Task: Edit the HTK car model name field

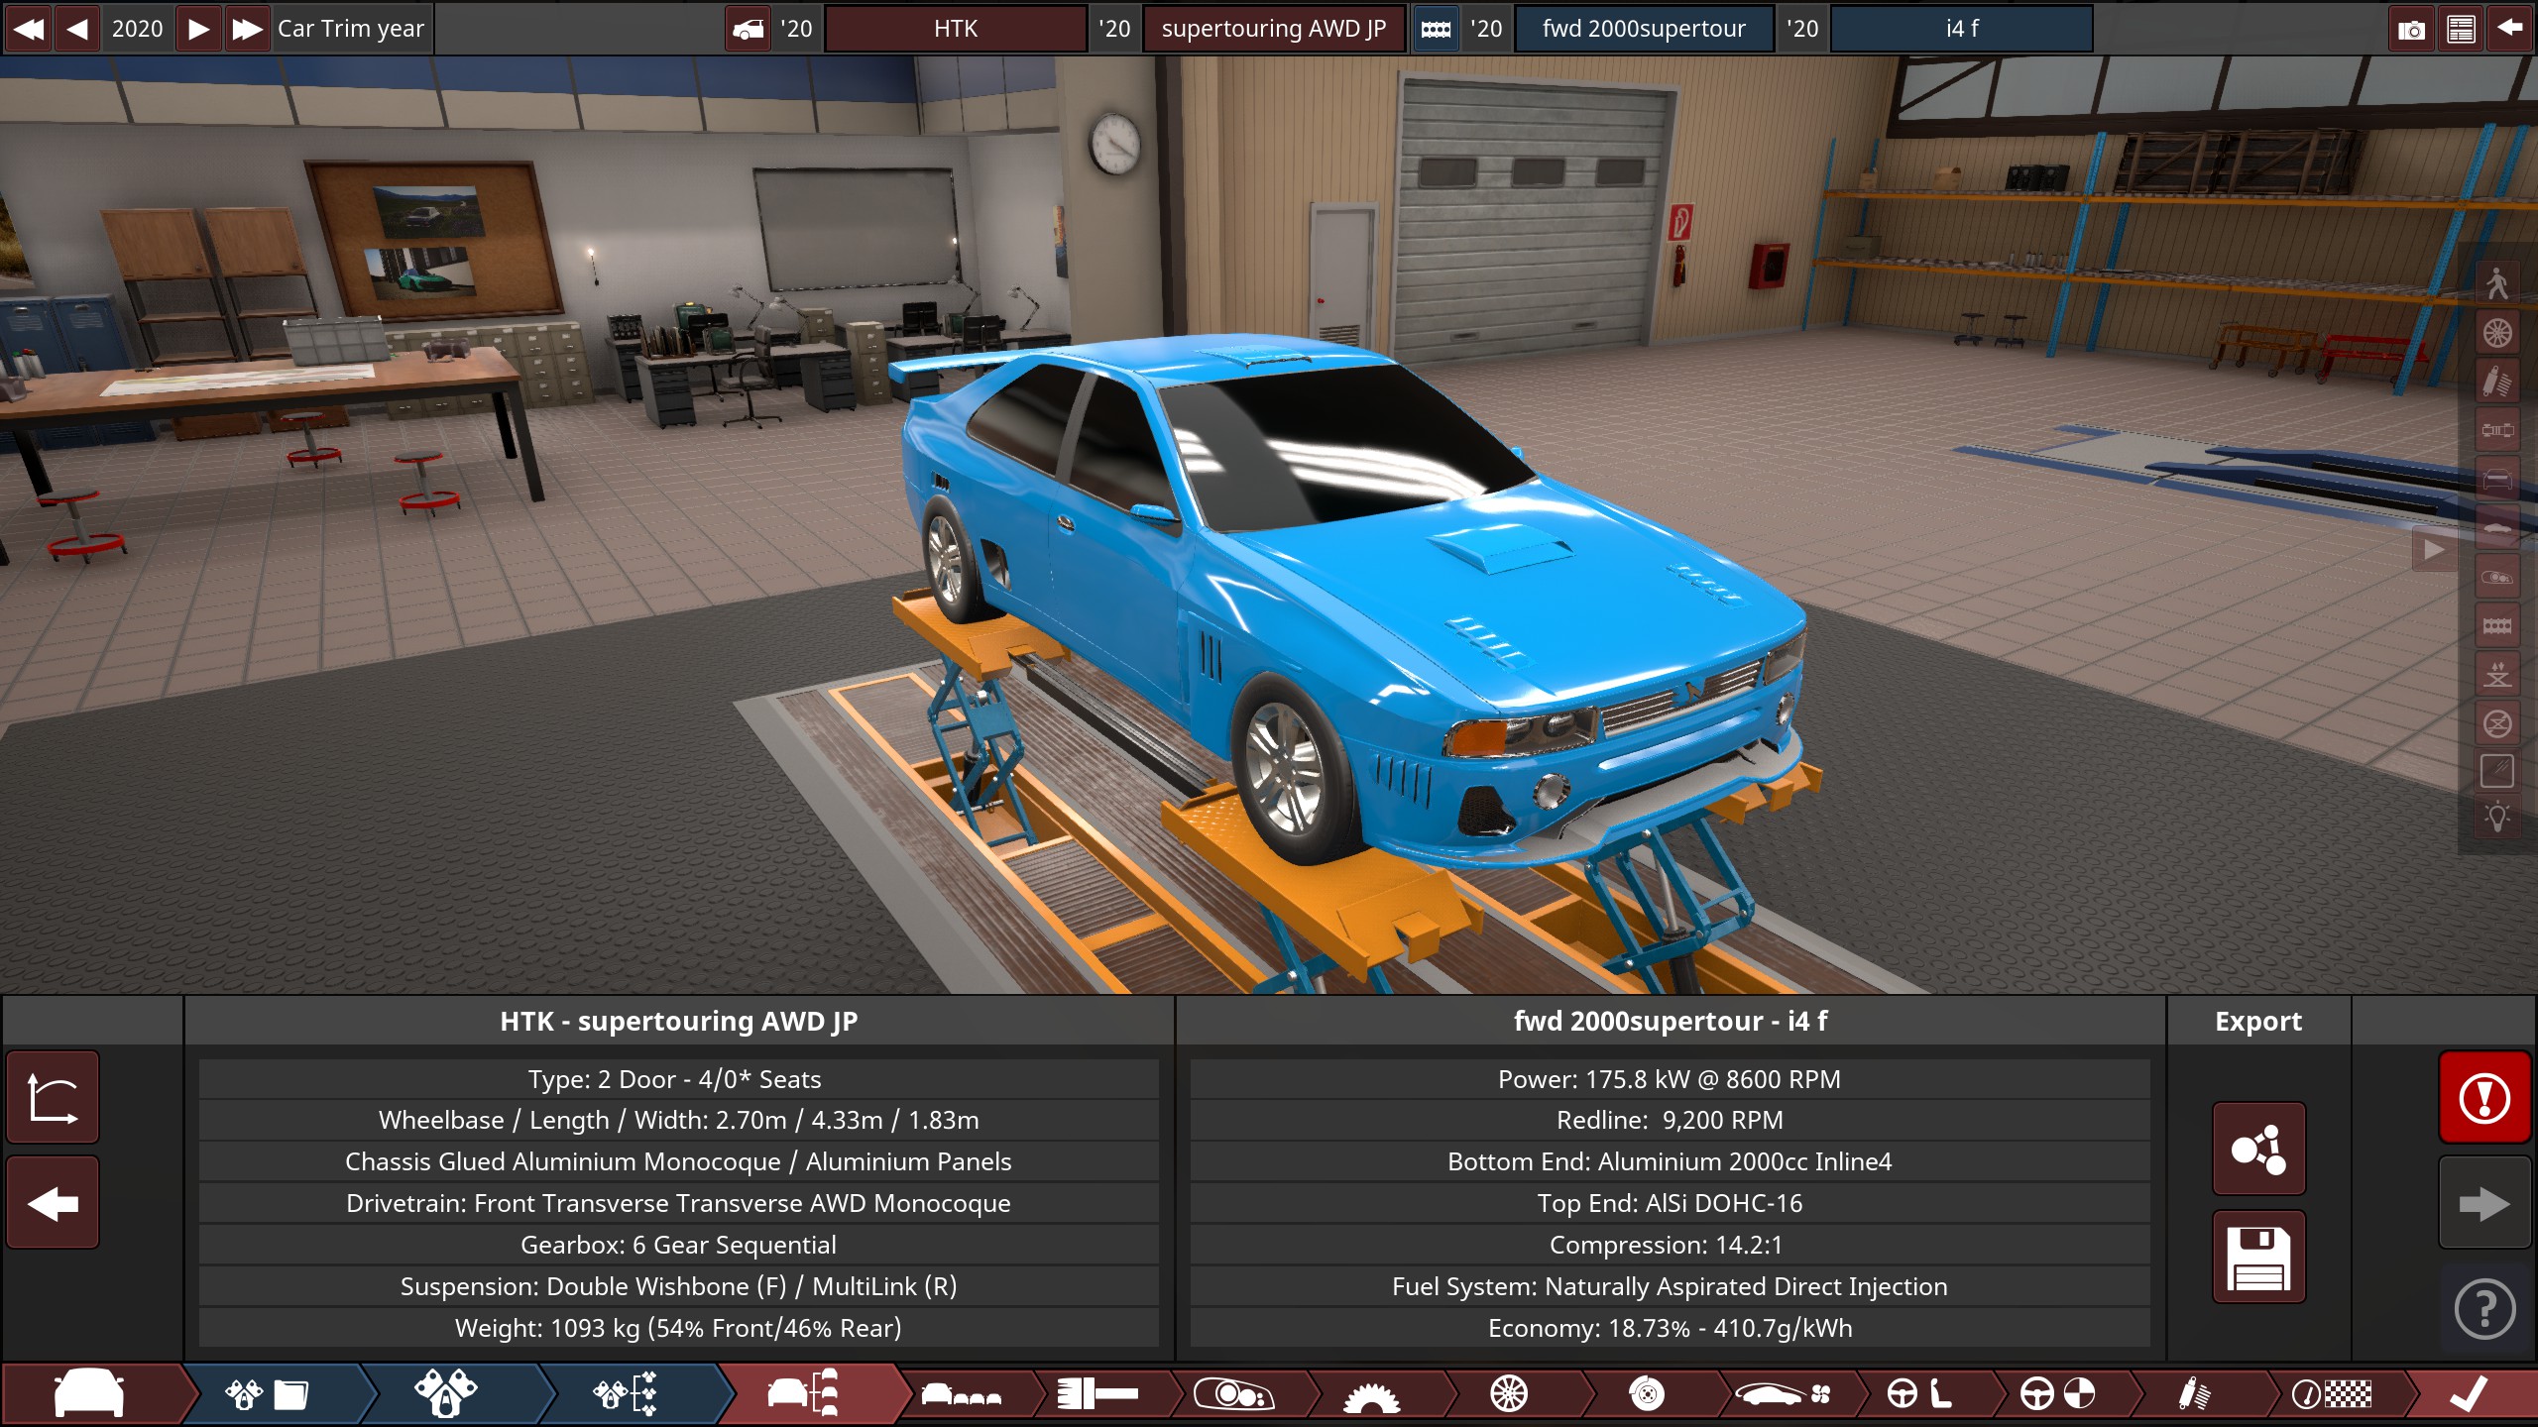Action: pyautogui.click(x=956, y=29)
